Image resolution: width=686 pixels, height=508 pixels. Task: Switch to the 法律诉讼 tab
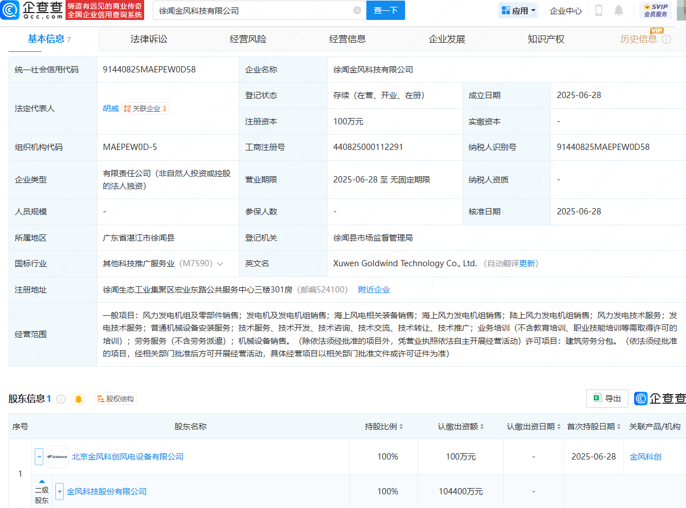149,39
